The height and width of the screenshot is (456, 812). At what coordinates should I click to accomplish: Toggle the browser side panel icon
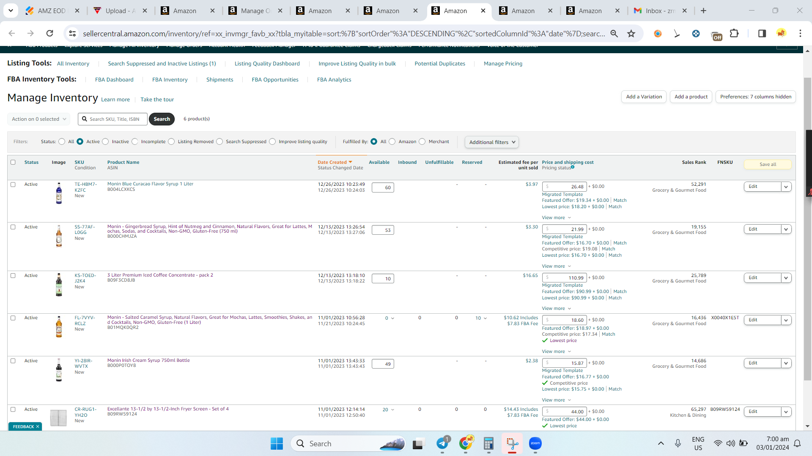pos(762,33)
